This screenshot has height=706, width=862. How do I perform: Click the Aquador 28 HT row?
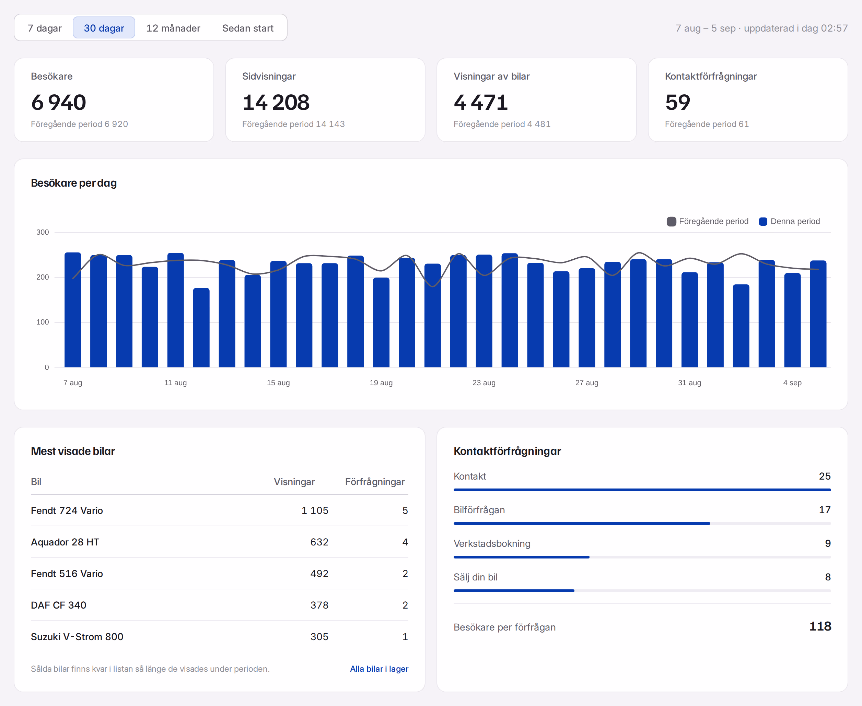coord(220,542)
